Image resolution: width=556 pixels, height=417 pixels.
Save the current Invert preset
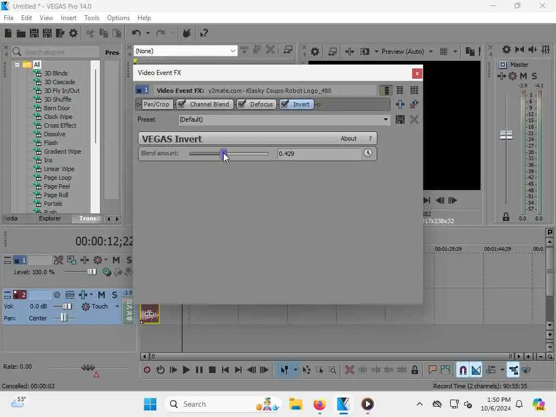[400, 119]
